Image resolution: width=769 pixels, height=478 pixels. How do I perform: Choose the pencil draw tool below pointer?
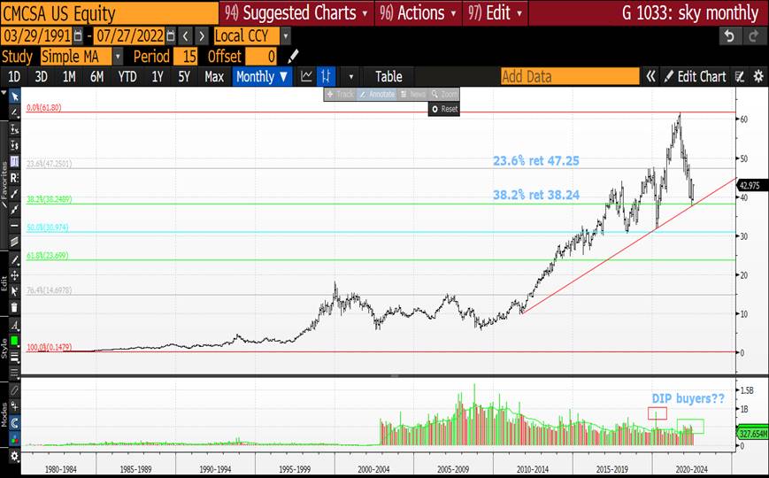15,112
